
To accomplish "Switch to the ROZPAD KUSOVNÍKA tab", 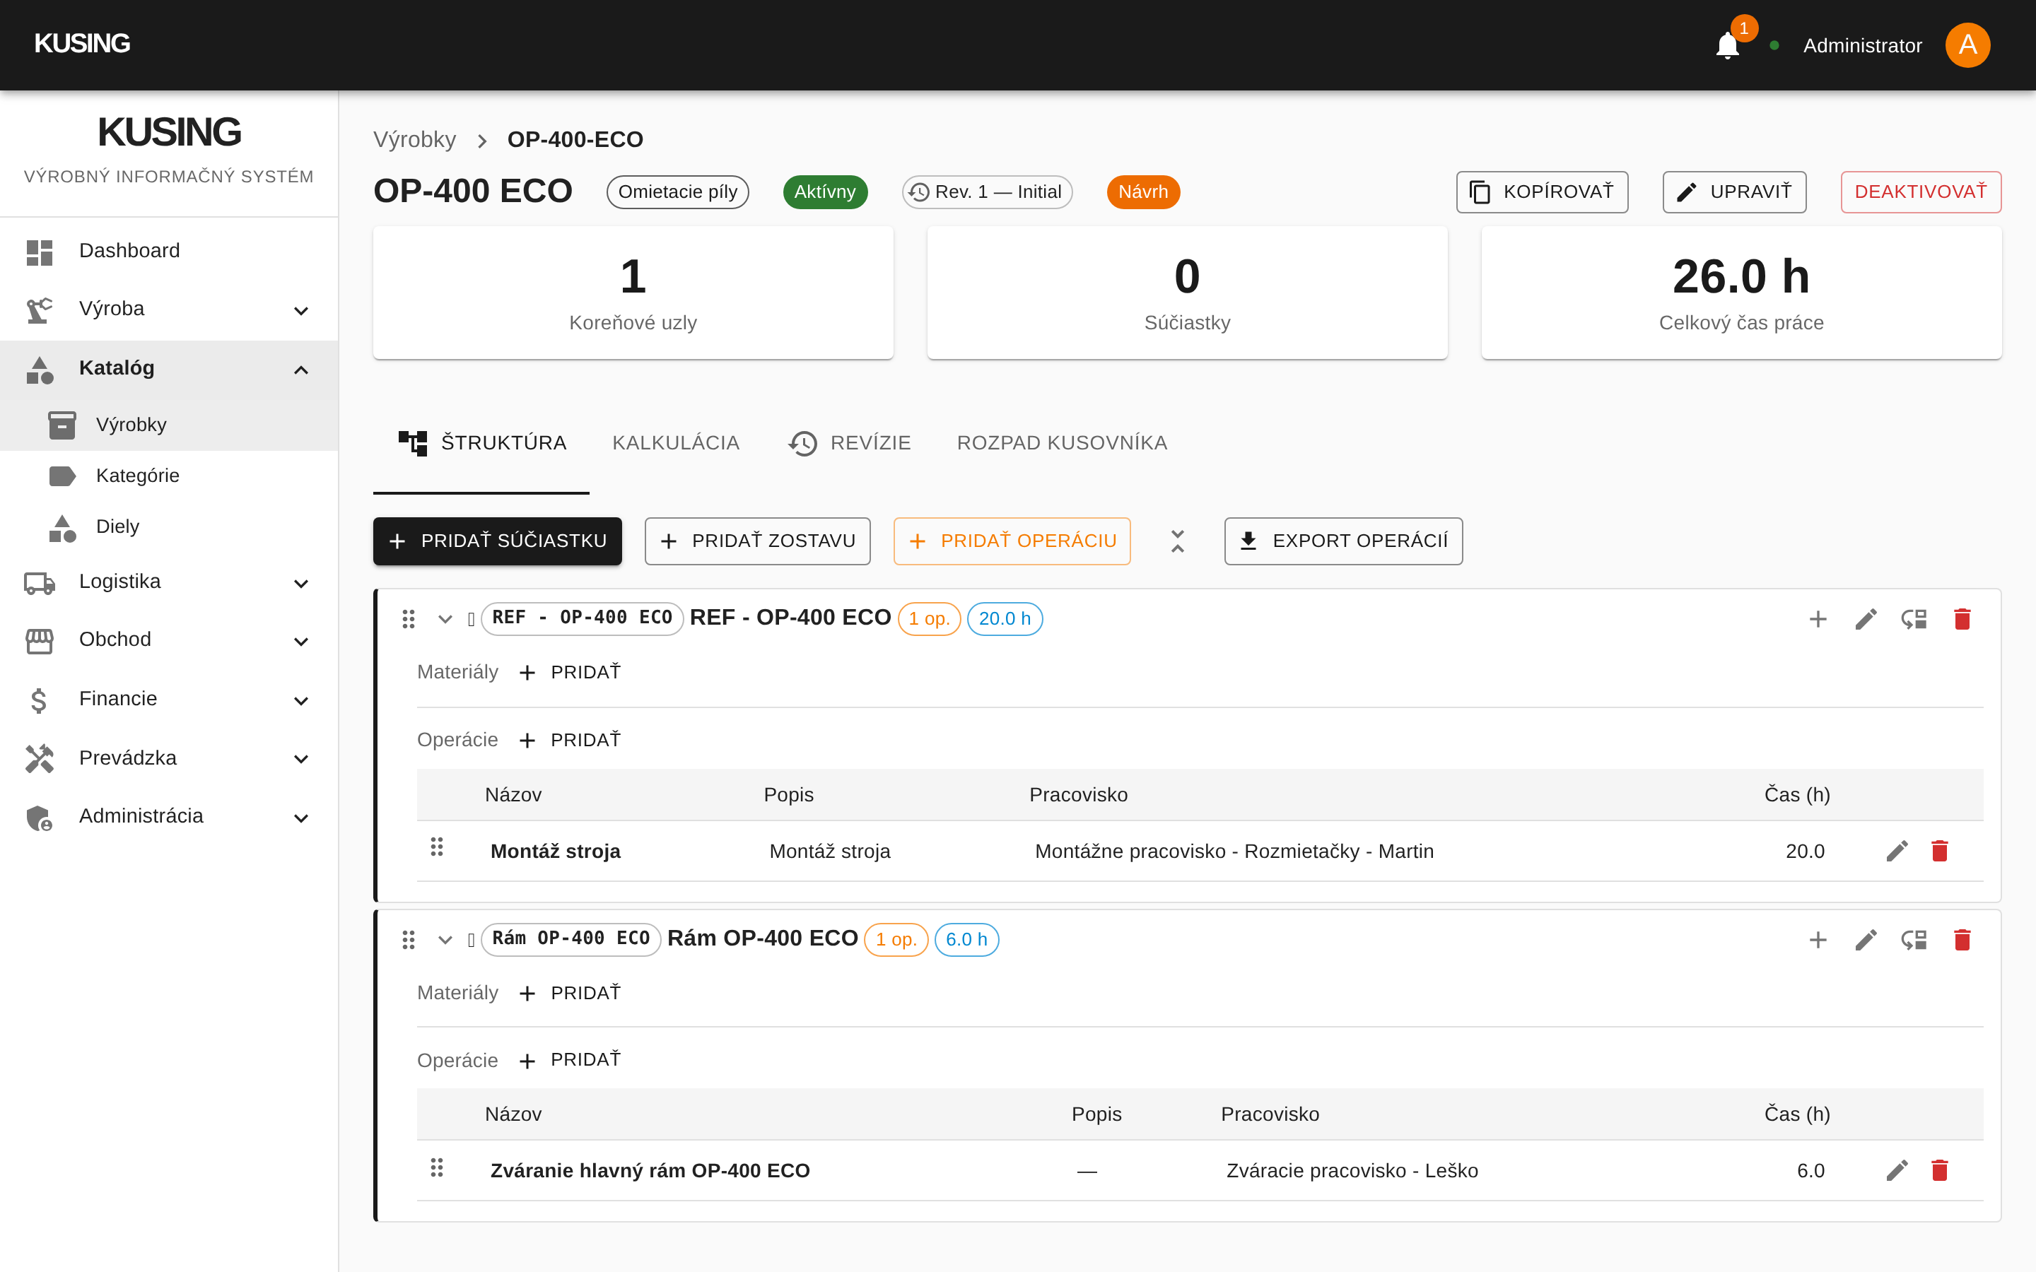I will 1062,443.
